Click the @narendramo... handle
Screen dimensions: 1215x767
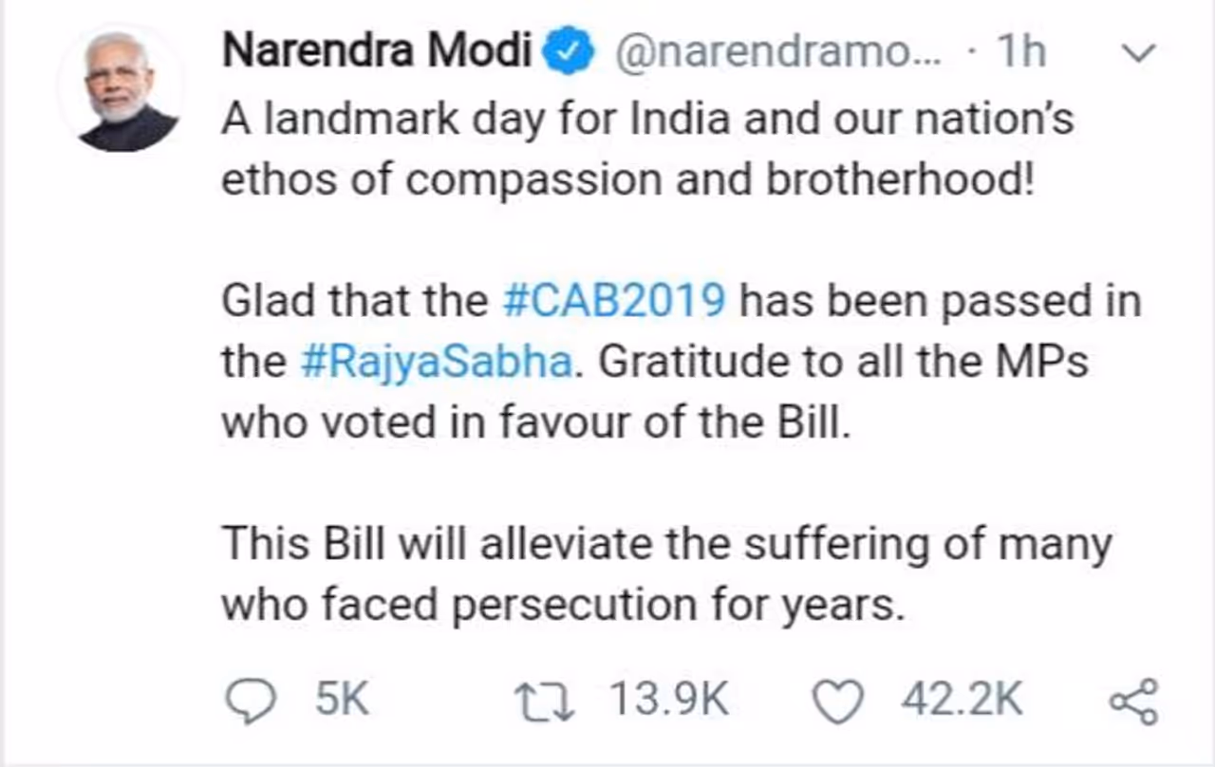point(778,53)
